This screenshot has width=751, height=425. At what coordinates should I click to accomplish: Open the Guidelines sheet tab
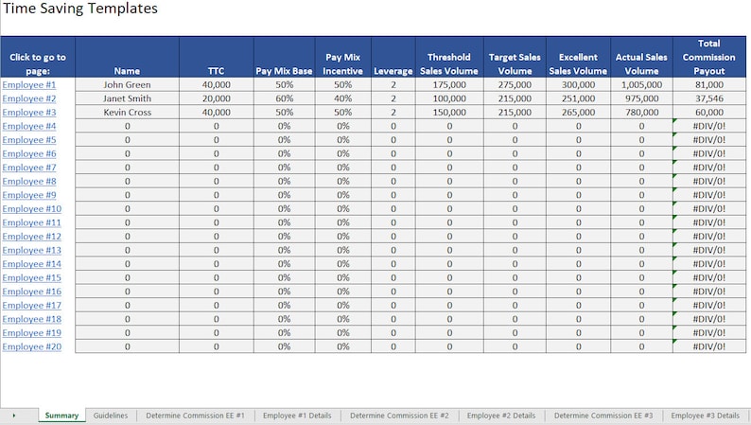coord(111,416)
